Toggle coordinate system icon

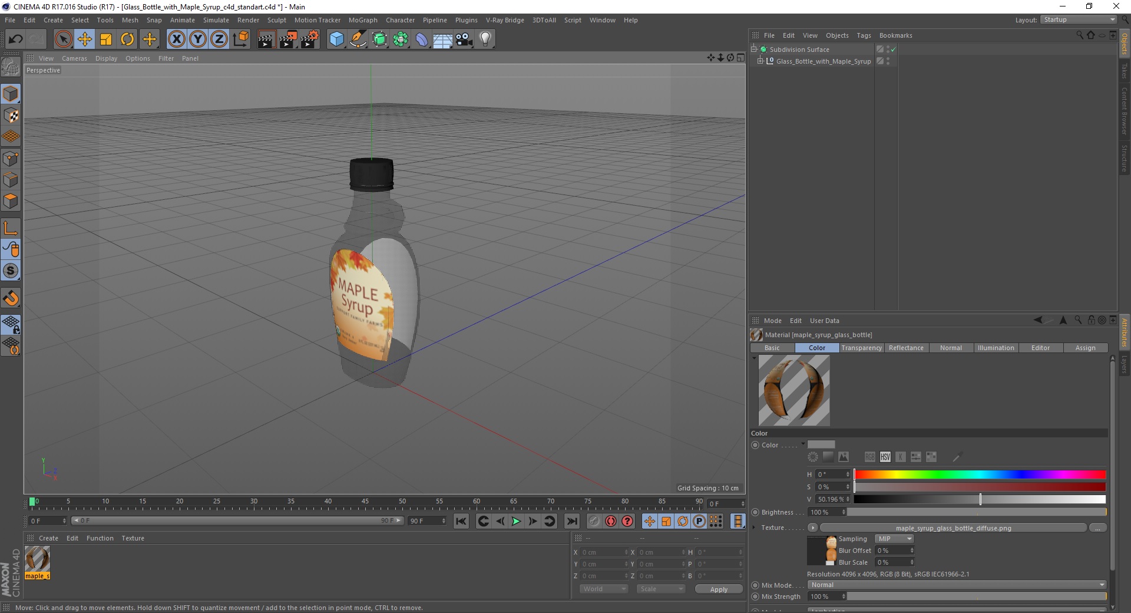coord(240,39)
